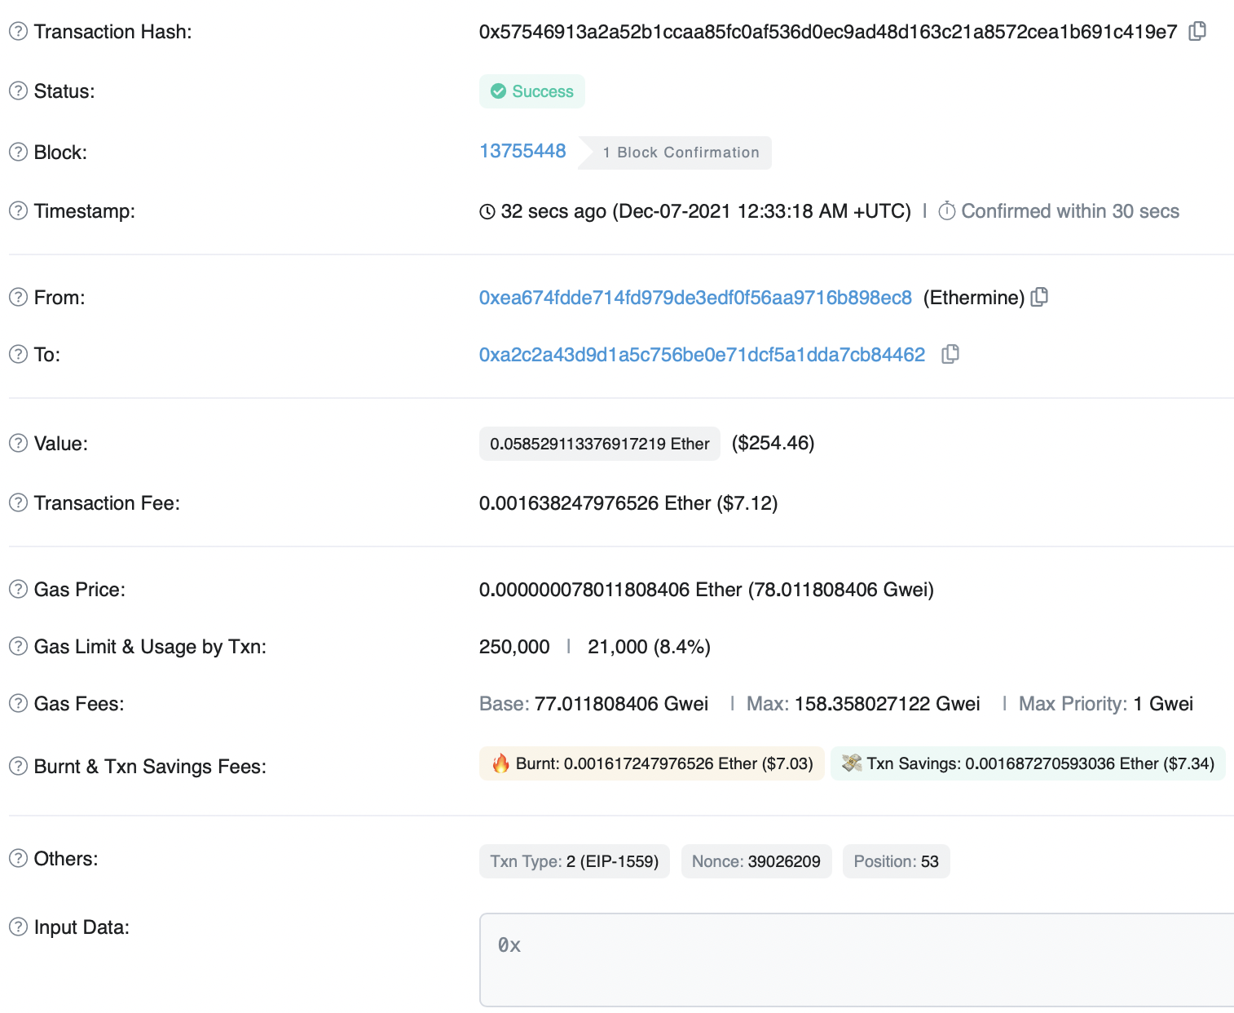This screenshot has height=1013, width=1234.
Task: Click the fire icon in the Burnt badge
Action: click(500, 763)
